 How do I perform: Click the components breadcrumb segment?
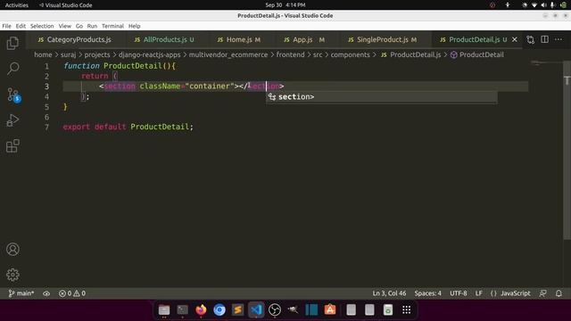coord(350,54)
